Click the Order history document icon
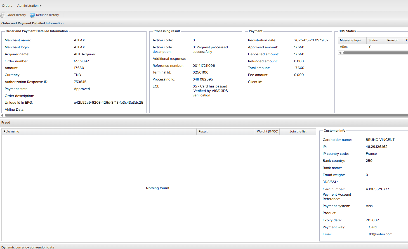 (x=3, y=15)
